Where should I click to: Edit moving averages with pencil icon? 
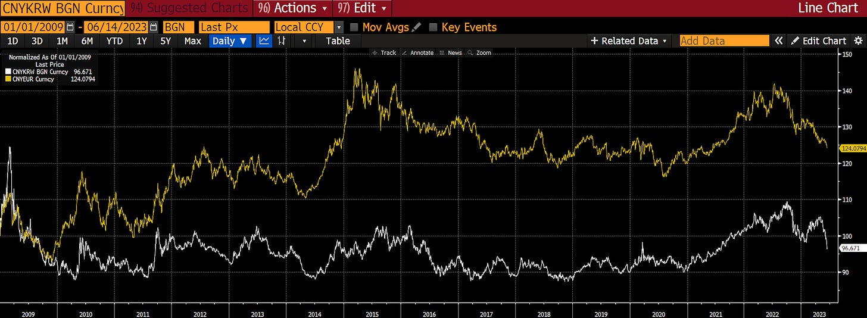click(x=416, y=27)
